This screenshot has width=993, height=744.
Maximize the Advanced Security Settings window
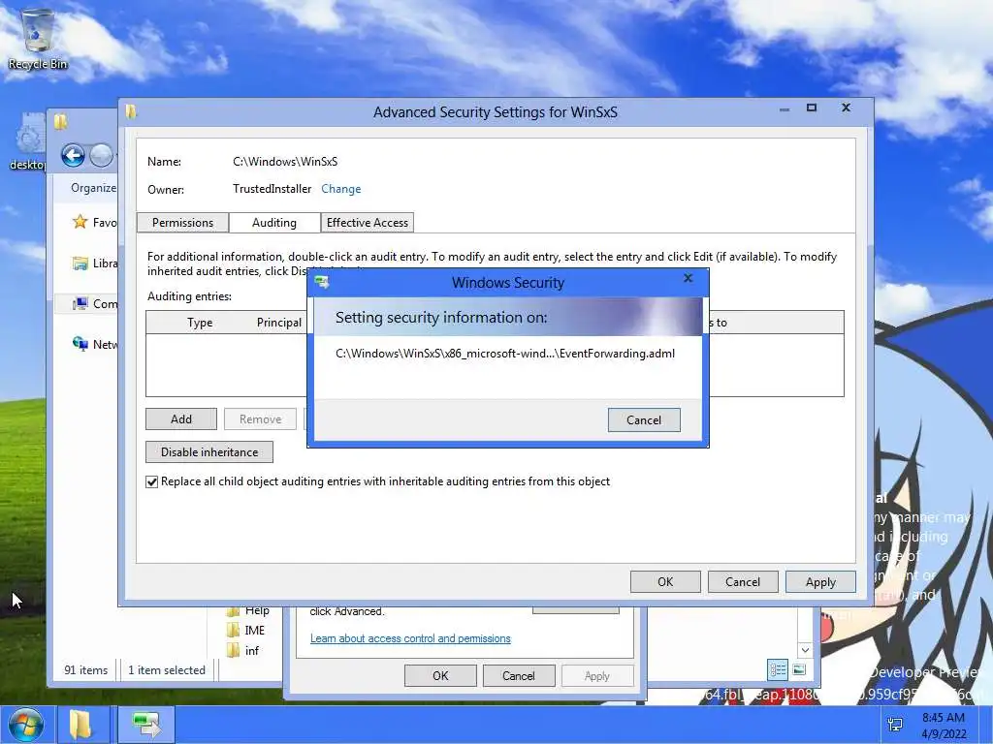[x=812, y=108]
